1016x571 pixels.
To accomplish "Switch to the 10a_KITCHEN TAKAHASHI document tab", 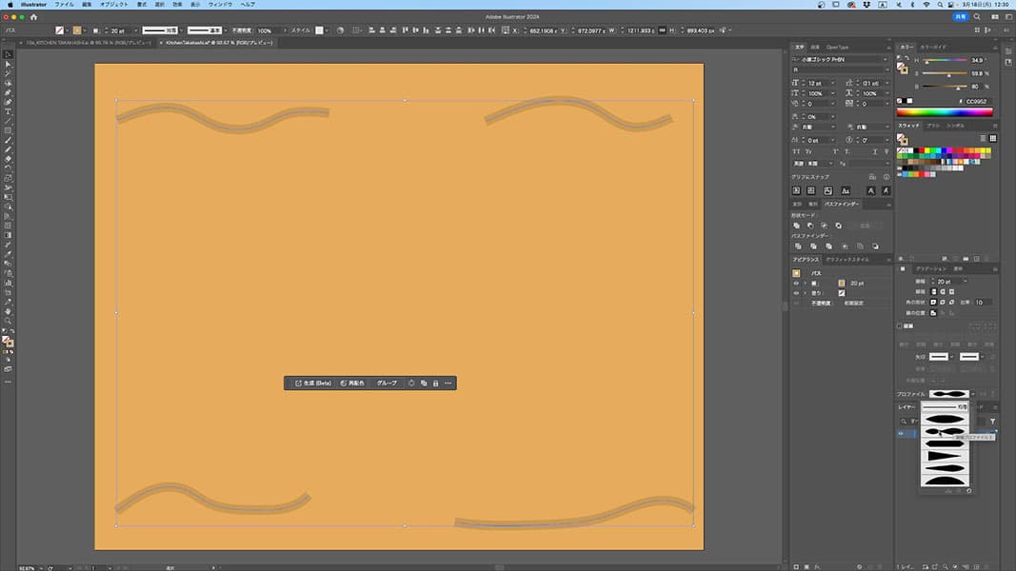I will click(86, 43).
